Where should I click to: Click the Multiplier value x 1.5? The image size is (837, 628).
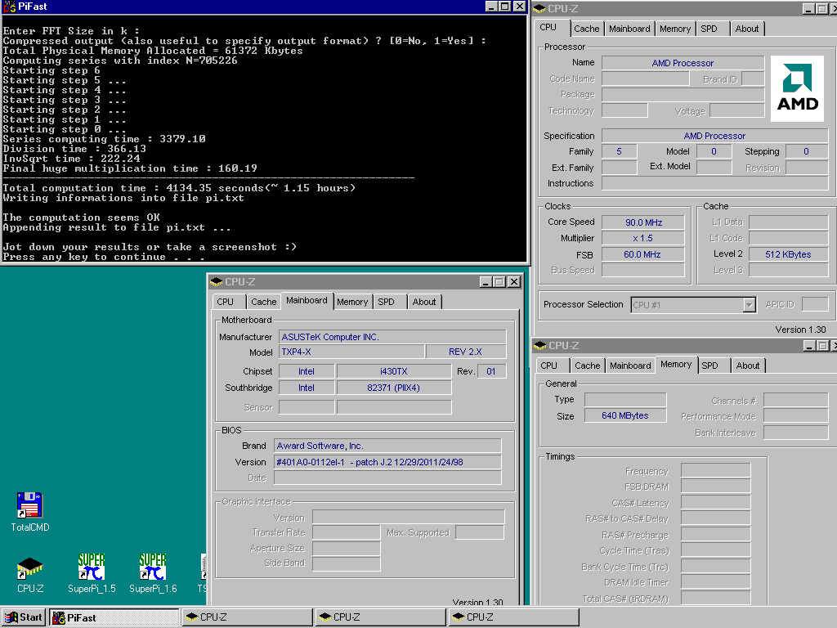[x=643, y=238]
